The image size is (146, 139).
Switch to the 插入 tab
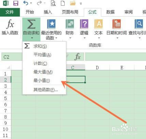[48, 12]
